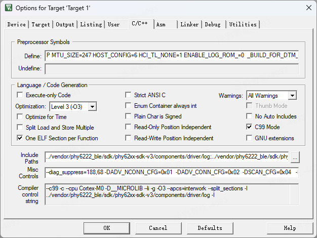Open Include Paths browse button
The image size is (317, 238).
[x=295, y=157]
